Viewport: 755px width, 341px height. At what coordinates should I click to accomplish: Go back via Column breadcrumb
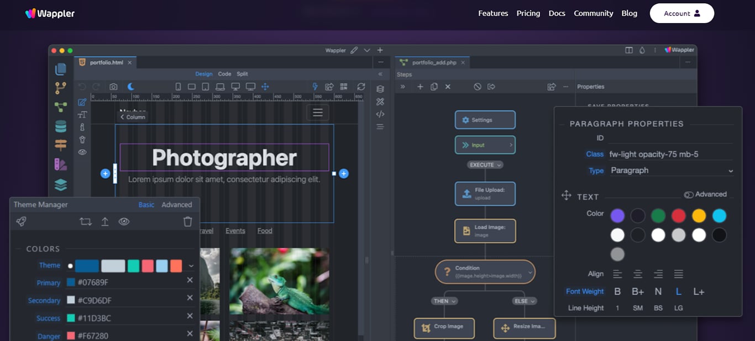pos(133,117)
